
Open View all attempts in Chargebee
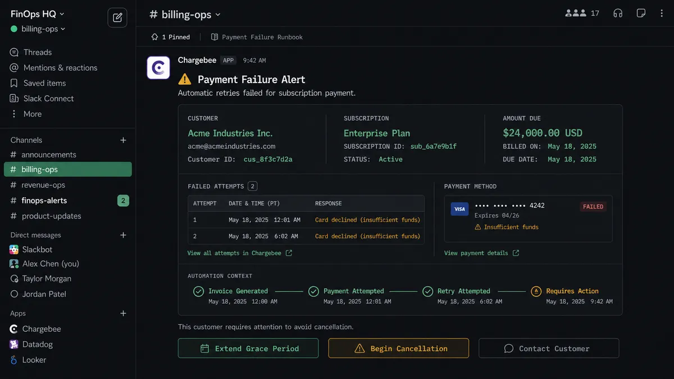pos(240,253)
